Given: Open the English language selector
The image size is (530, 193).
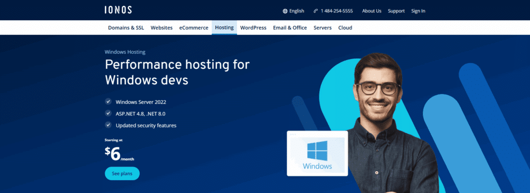Looking at the screenshot, I should (293, 11).
